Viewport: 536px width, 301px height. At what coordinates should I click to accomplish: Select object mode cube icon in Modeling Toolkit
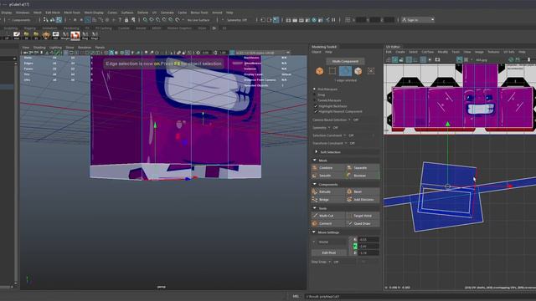point(319,70)
